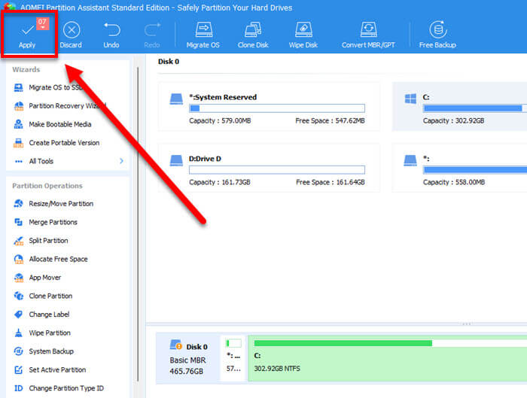Click System Reserved usage bar
The width and height of the screenshot is (527, 398).
277,108
